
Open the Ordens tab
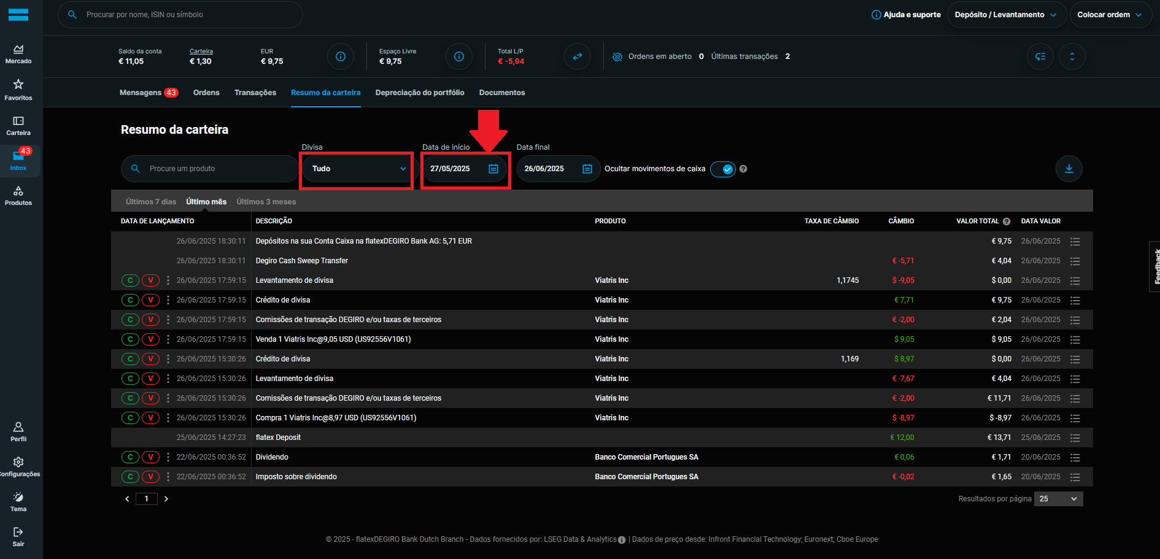coord(206,93)
